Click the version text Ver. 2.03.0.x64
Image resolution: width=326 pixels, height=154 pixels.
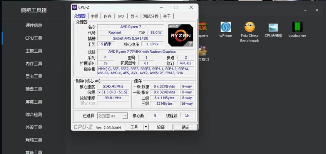click(x=109, y=128)
